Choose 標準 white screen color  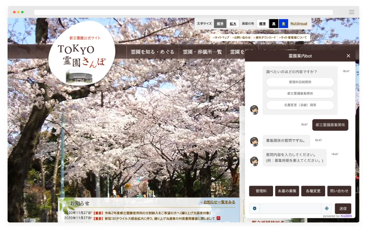click(262, 24)
